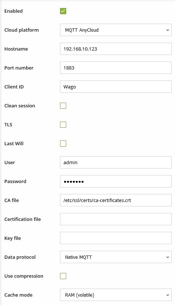This screenshot has width=175, height=305.
Task: Click the Cloud platform chevron arrow
Action: coord(168,30)
